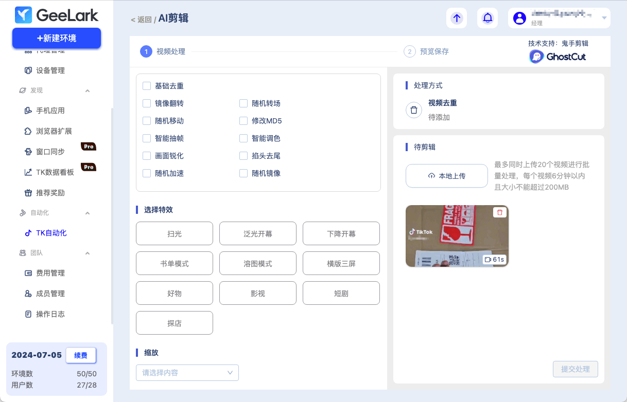The width and height of the screenshot is (627, 402).
Task: Delete the uploaded video via red trash icon
Action: point(499,212)
